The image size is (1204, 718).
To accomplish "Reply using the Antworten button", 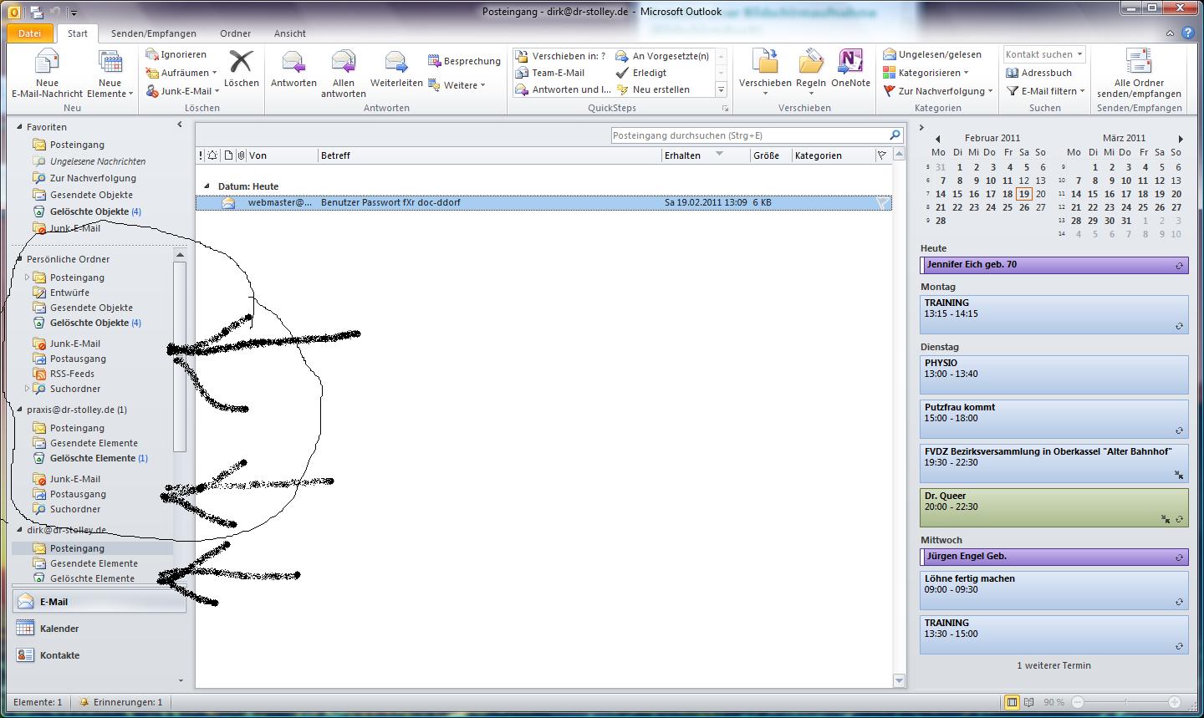I will coord(293,69).
